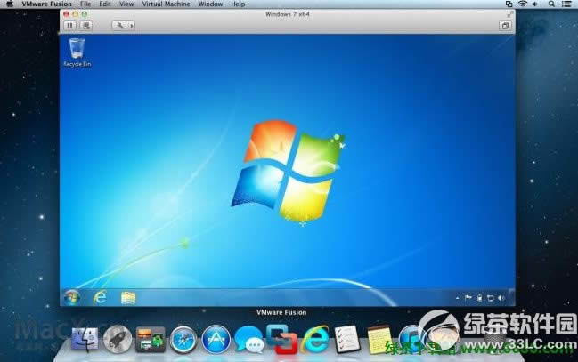578x362 pixels.
Task: Click the network icon in Windows tray
Action: (490, 298)
